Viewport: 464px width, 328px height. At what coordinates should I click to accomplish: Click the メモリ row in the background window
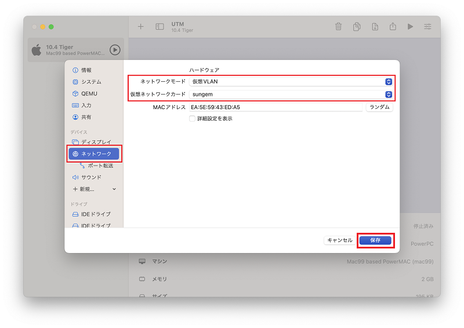tap(286, 279)
